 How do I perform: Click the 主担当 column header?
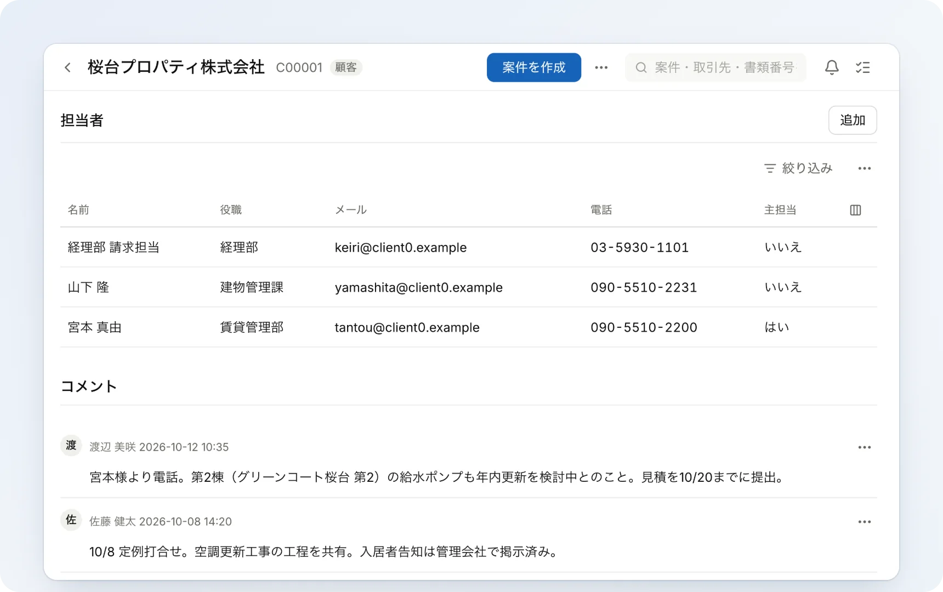(x=780, y=210)
